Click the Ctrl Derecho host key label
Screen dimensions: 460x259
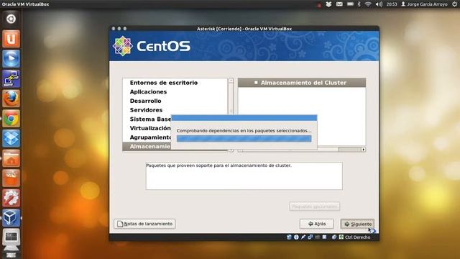coord(358,237)
